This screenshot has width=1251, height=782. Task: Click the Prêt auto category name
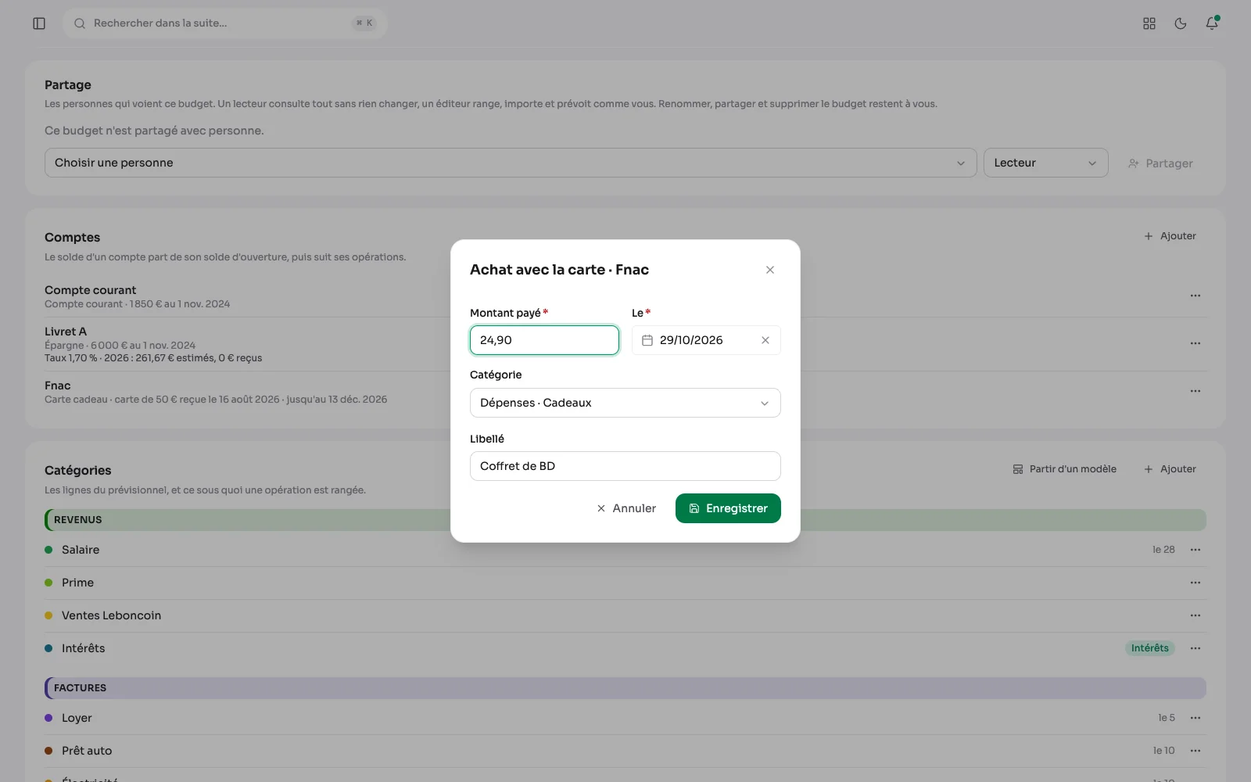pos(87,751)
